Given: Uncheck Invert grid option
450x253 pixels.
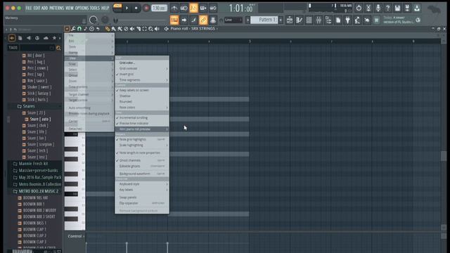Looking at the screenshot, I should 142,74.
